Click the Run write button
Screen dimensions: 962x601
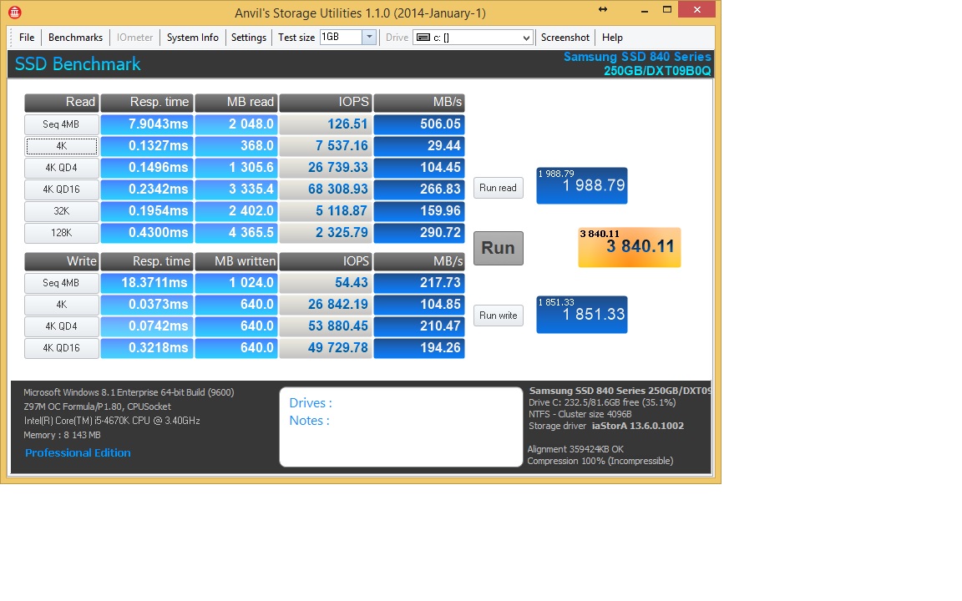point(499,316)
